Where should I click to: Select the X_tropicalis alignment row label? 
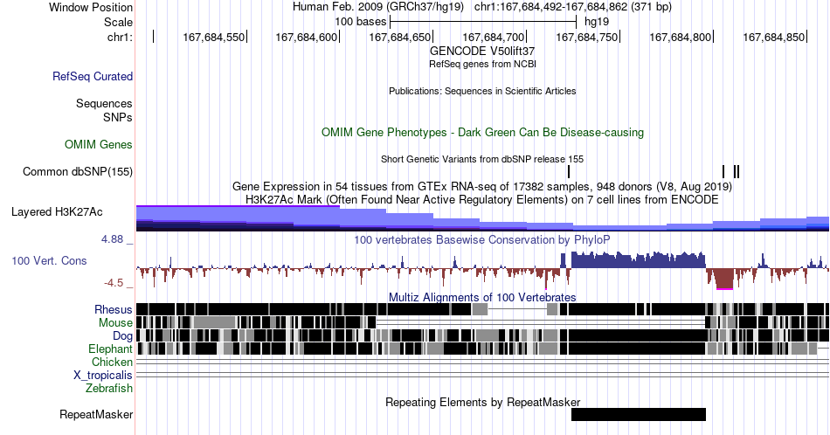(x=103, y=376)
